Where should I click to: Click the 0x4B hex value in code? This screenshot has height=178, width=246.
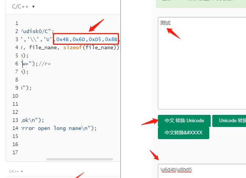coord(62,39)
